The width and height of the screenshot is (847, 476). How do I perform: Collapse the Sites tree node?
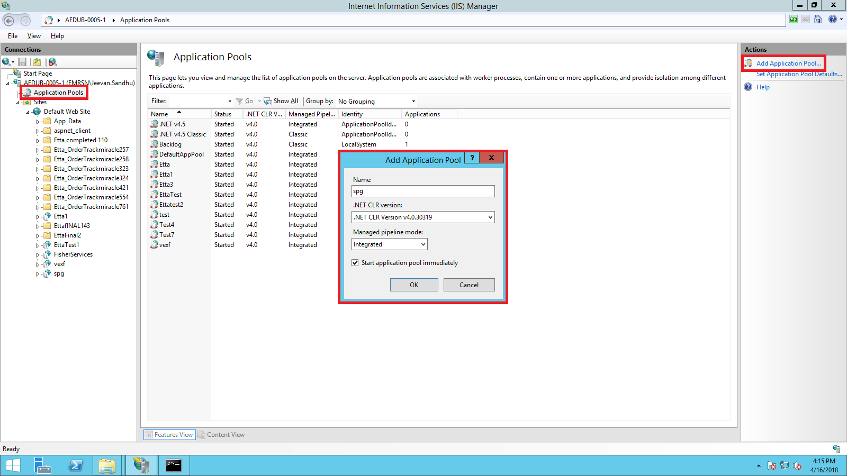tap(17, 103)
